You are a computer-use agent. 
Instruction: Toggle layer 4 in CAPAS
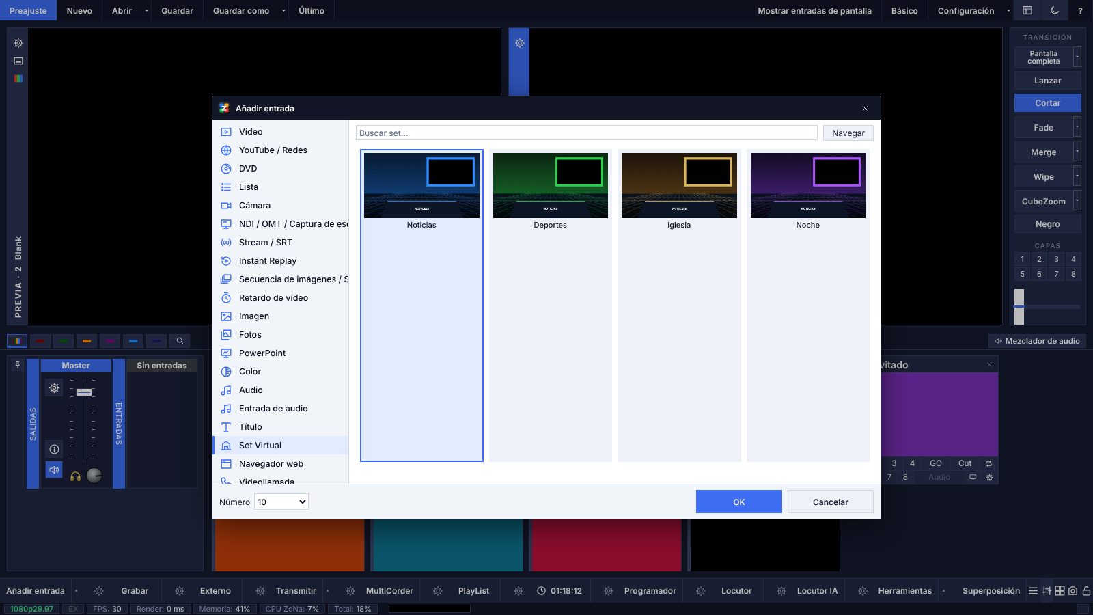(x=1073, y=259)
